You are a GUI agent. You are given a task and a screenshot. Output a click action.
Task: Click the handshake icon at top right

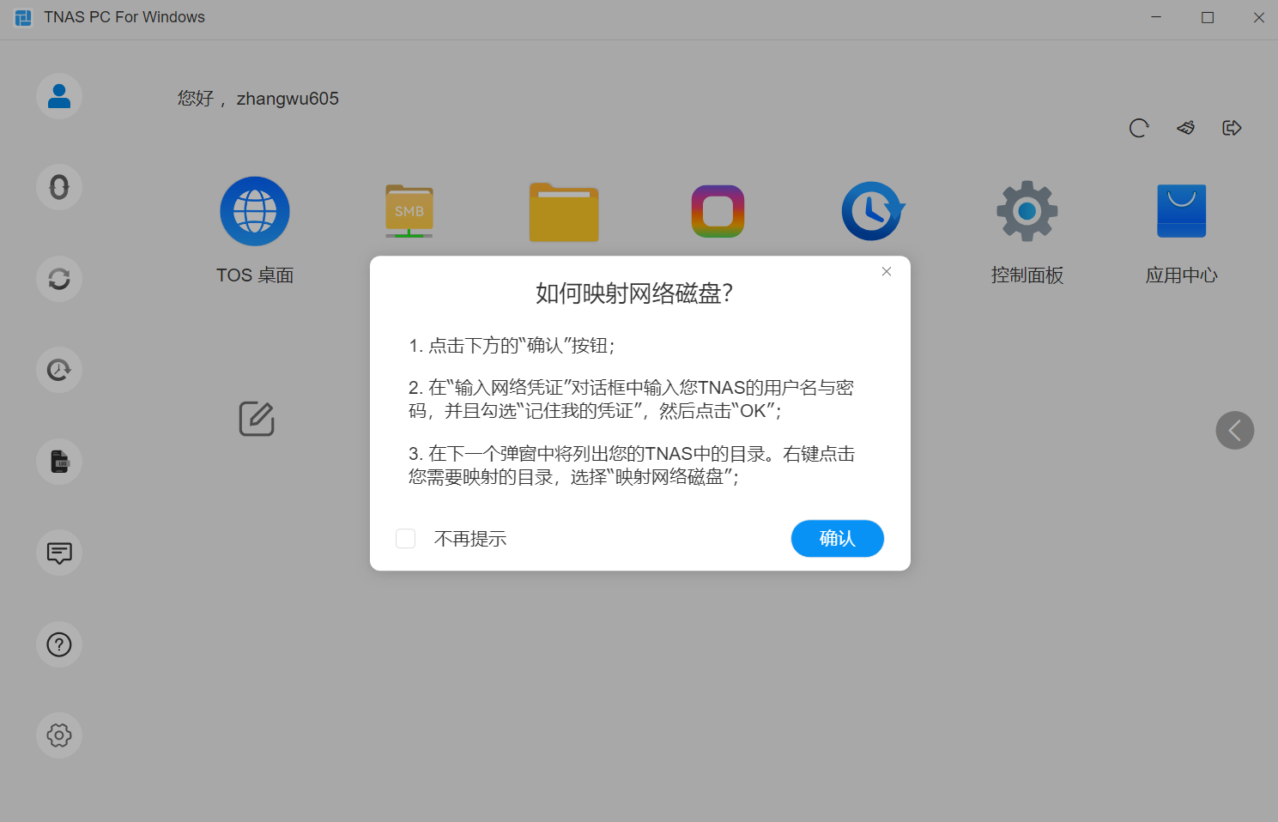[x=1185, y=128]
